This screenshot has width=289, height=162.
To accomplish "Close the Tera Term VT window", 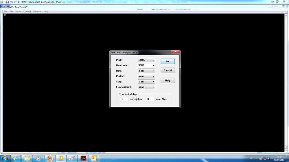I will [283, 6].
